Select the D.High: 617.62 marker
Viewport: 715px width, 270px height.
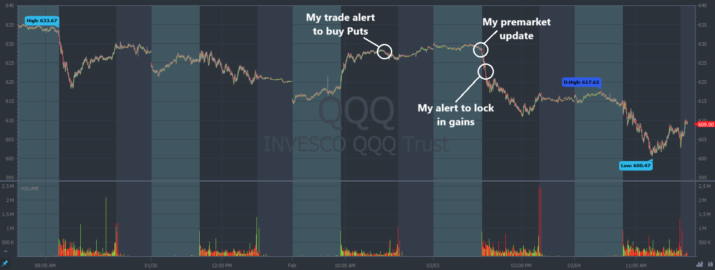pos(581,82)
